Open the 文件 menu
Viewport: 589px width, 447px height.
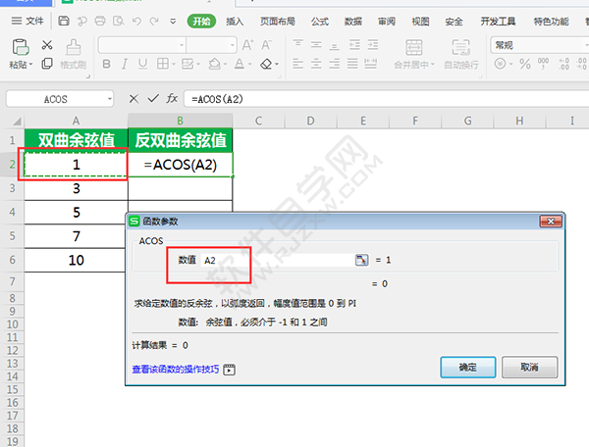tap(29, 21)
